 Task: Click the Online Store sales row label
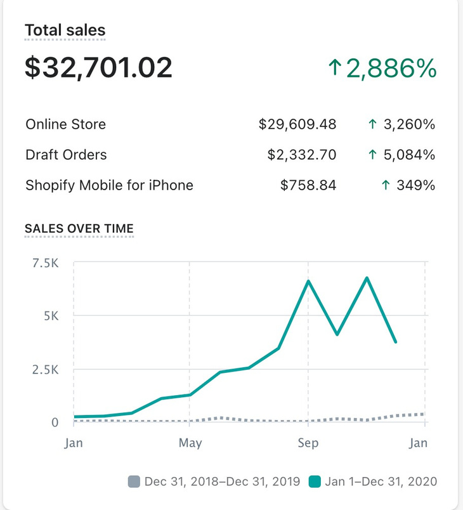[x=65, y=124]
